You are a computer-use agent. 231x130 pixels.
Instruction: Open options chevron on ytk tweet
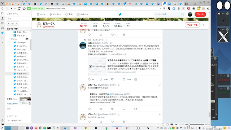coord(160,43)
